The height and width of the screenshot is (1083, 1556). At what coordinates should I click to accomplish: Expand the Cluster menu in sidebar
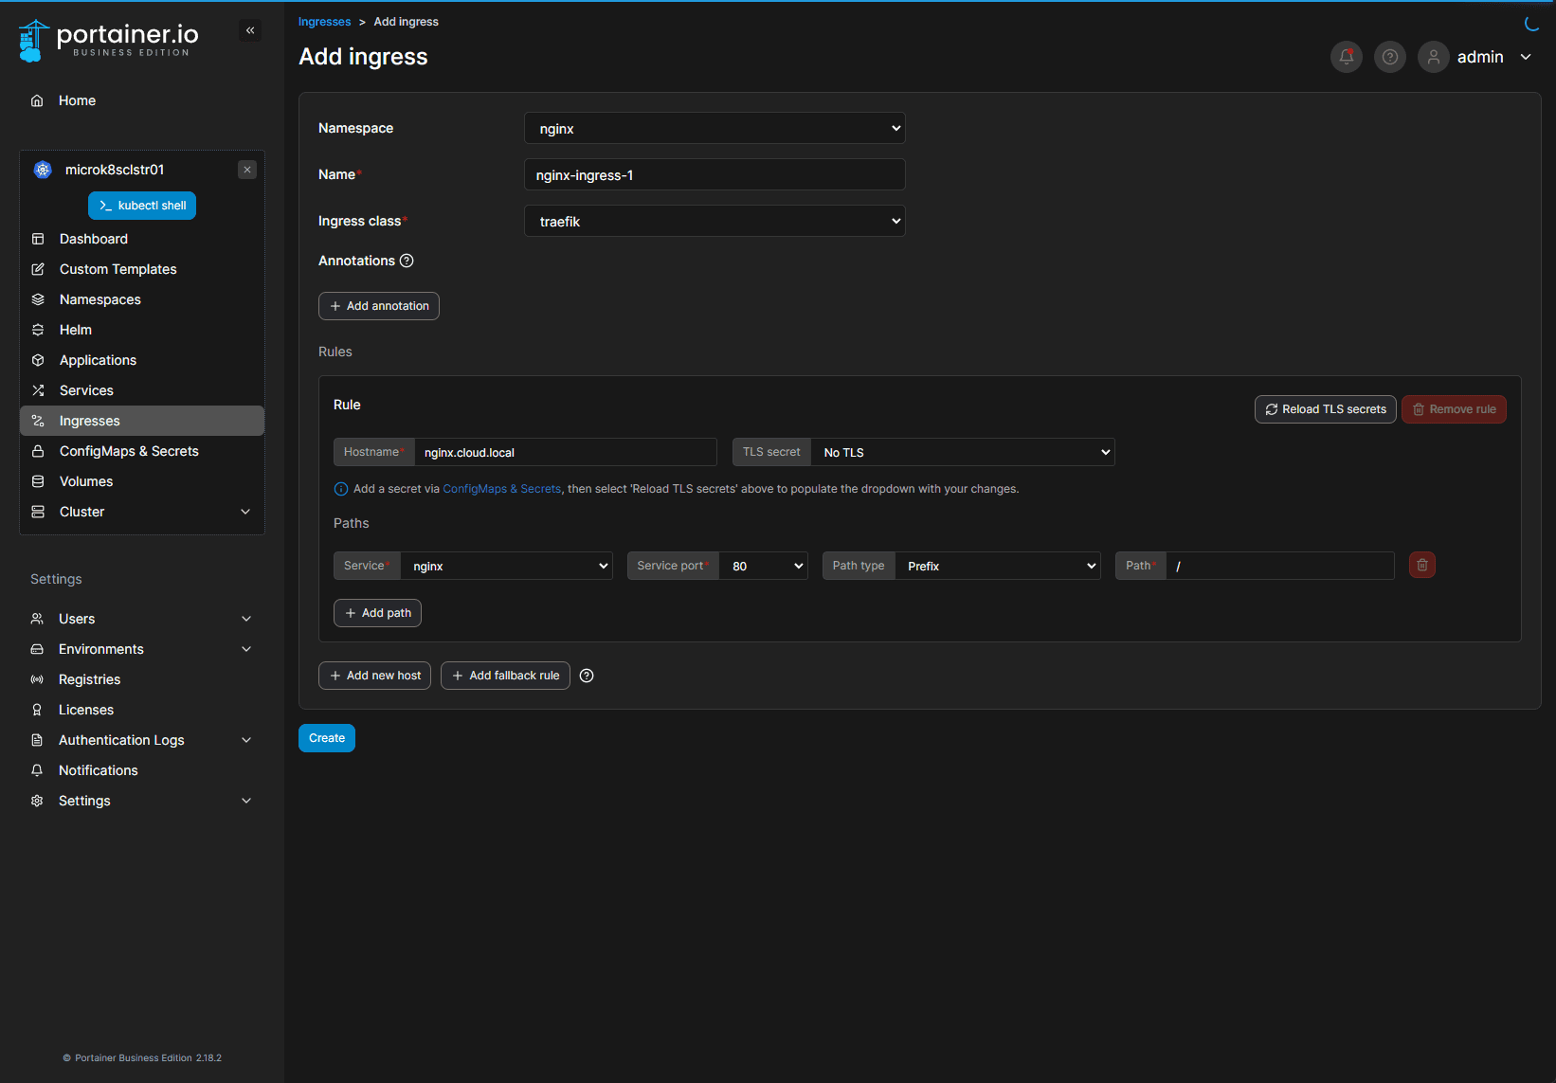click(245, 512)
